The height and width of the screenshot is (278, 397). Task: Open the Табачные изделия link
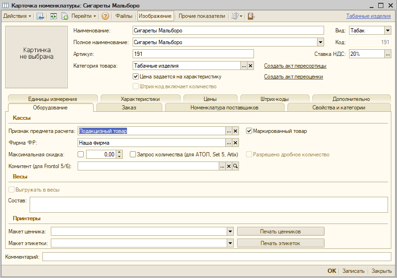pyautogui.click(x=368, y=16)
